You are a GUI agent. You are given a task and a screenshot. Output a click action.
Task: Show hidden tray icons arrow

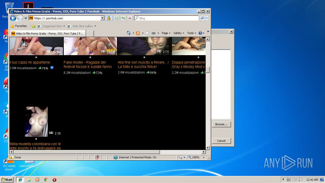click(x=283, y=180)
